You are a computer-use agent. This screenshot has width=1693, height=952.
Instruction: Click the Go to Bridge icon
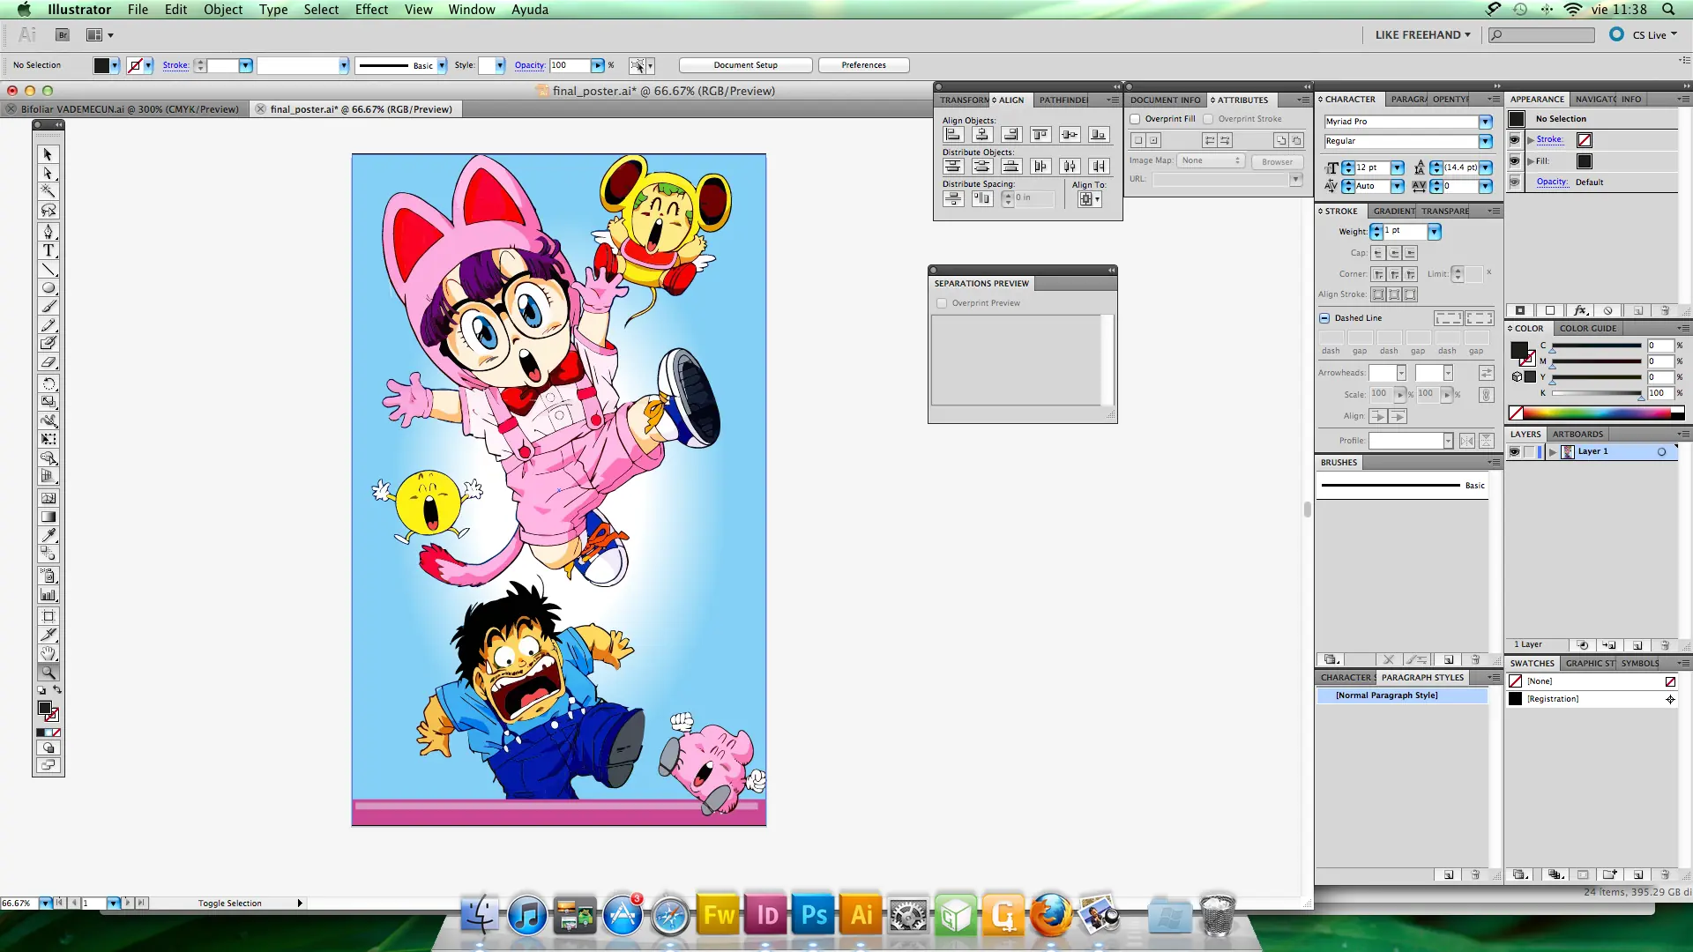(63, 35)
